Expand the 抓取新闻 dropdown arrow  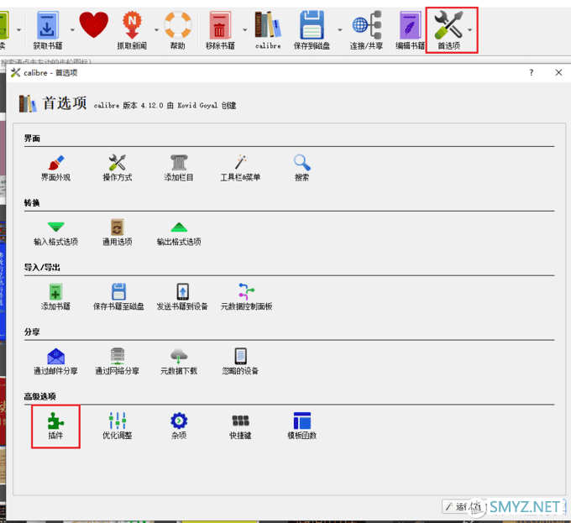click(x=156, y=30)
